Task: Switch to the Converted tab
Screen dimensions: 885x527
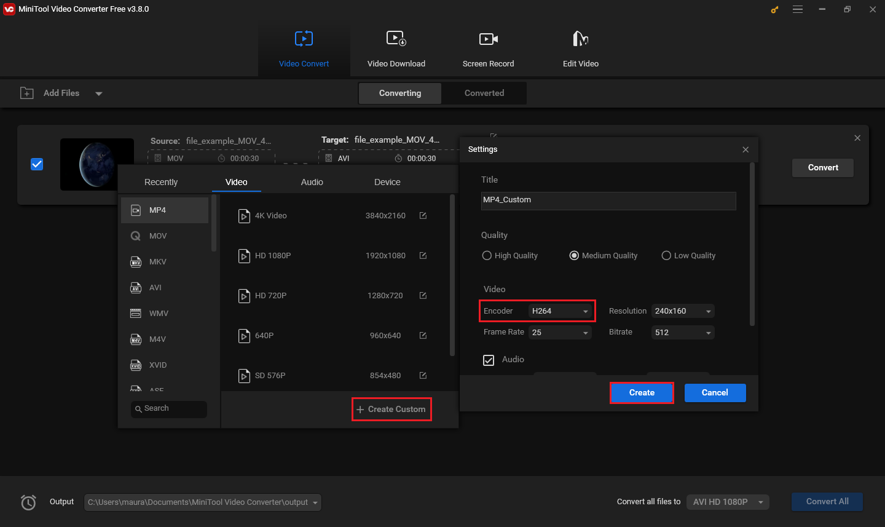Action: 484,93
